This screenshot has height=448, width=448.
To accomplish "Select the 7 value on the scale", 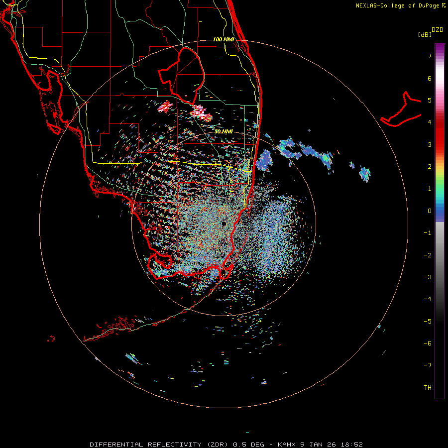I will pyautogui.click(x=430, y=56).
